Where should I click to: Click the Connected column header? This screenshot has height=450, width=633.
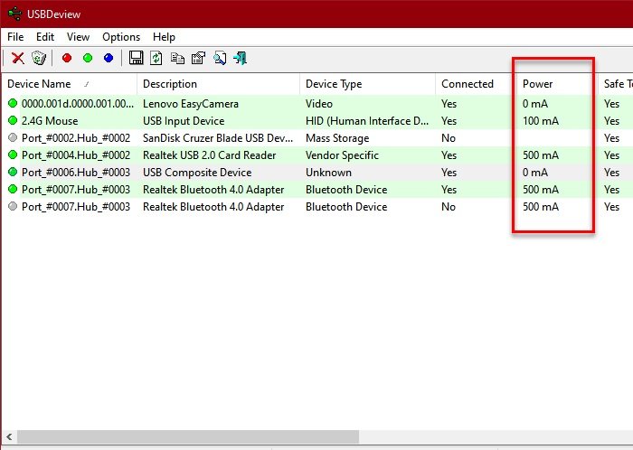[468, 84]
